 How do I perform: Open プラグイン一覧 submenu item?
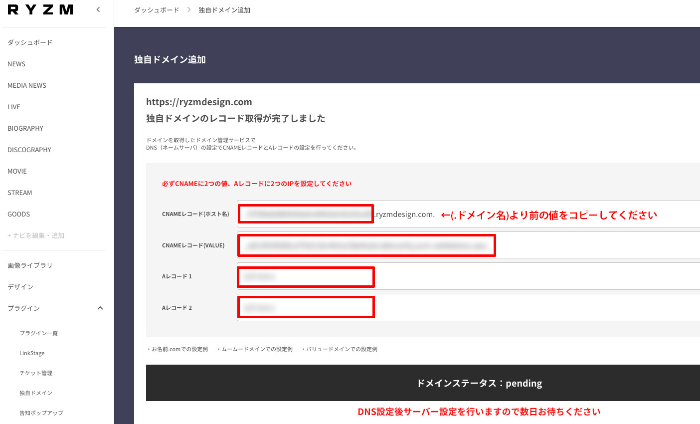click(39, 333)
